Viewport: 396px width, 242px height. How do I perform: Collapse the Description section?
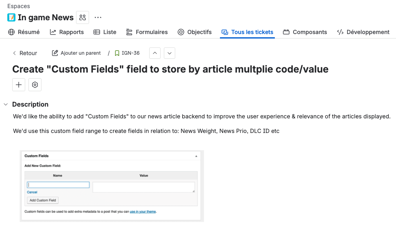(6, 104)
